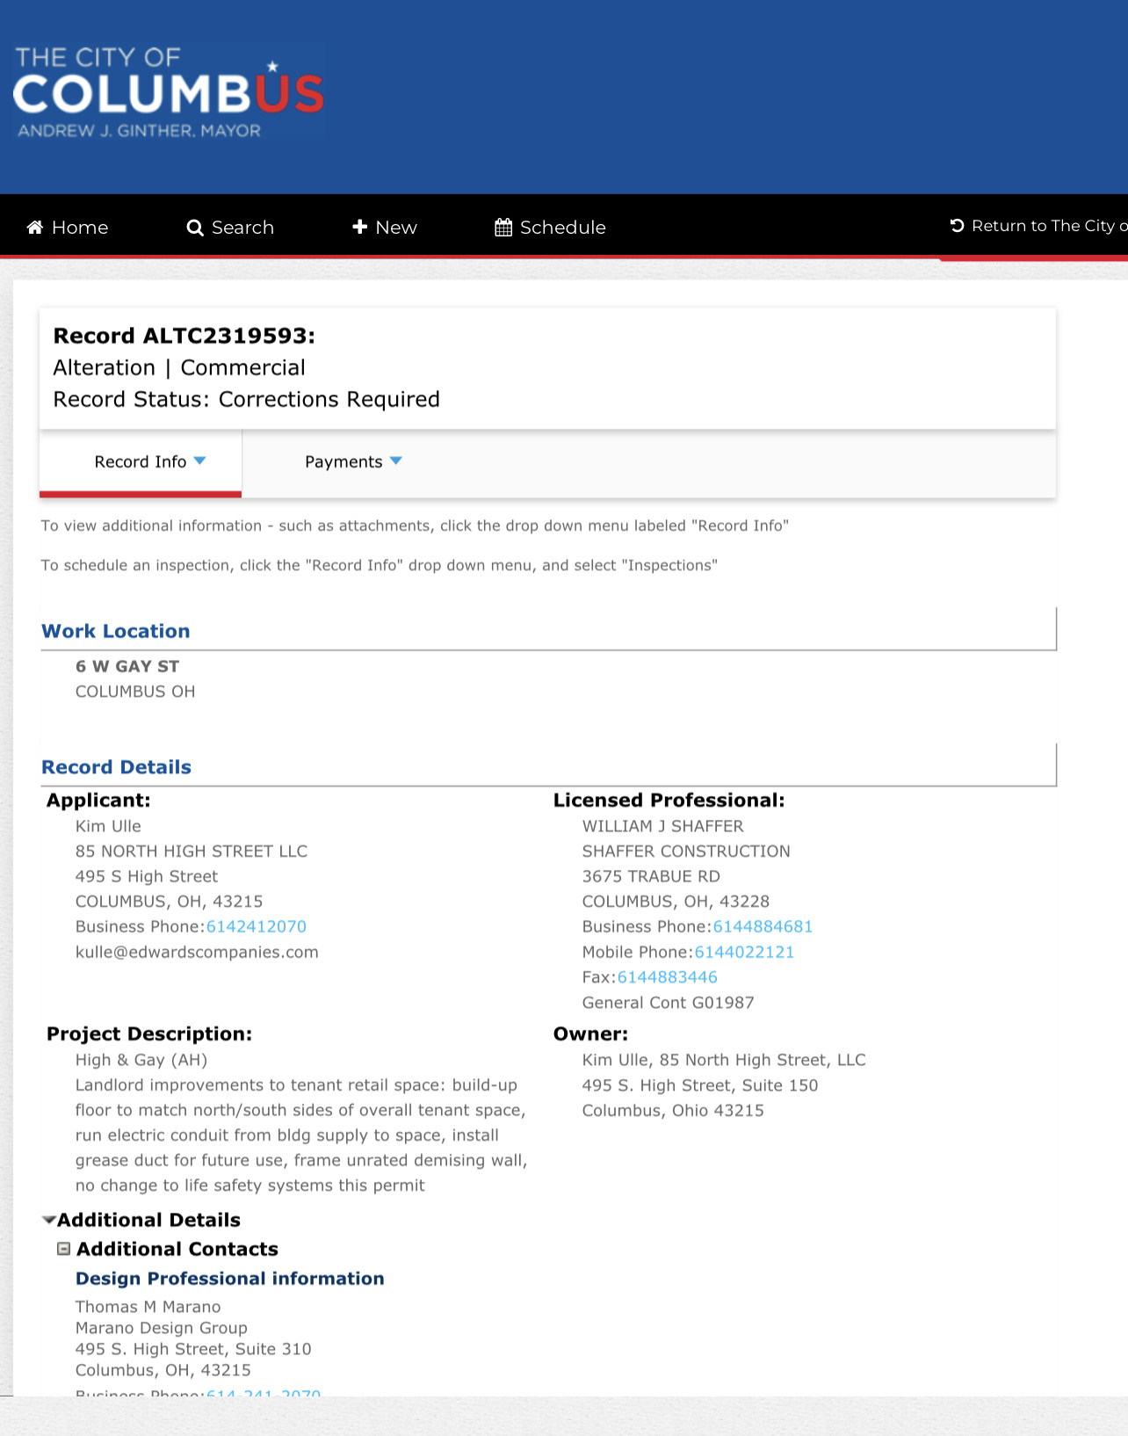This screenshot has width=1128, height=1436.
Task: Click the Applicant heading
Action: pyautogui.click(x=98, y=800)
